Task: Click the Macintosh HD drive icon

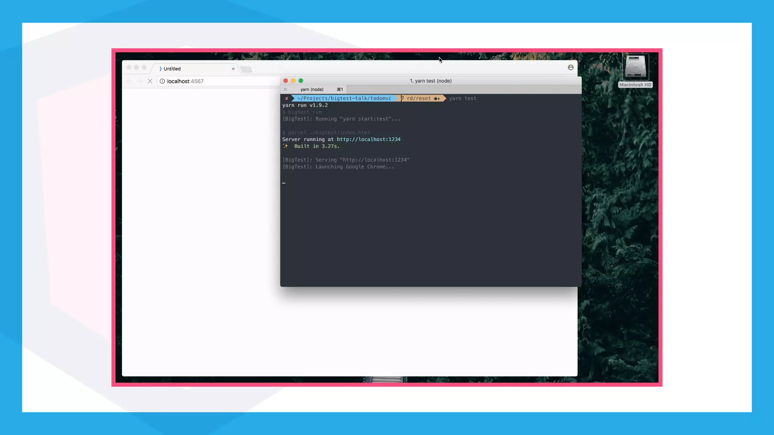Action: coord(635,67)
